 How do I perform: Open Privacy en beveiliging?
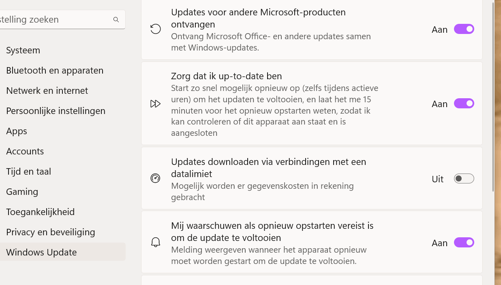pos(50,232)
